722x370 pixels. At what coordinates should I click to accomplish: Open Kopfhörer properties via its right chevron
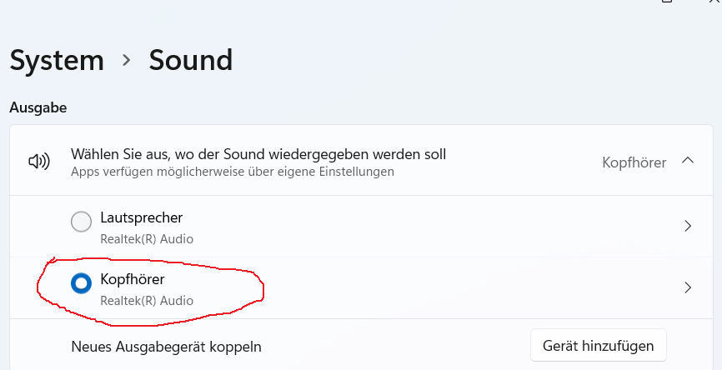tap(688, 287)
